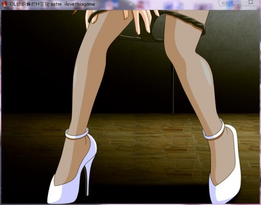Click the game's title bar app icon
This screenshot has width=261, height=205.
(x=4, y=4)
